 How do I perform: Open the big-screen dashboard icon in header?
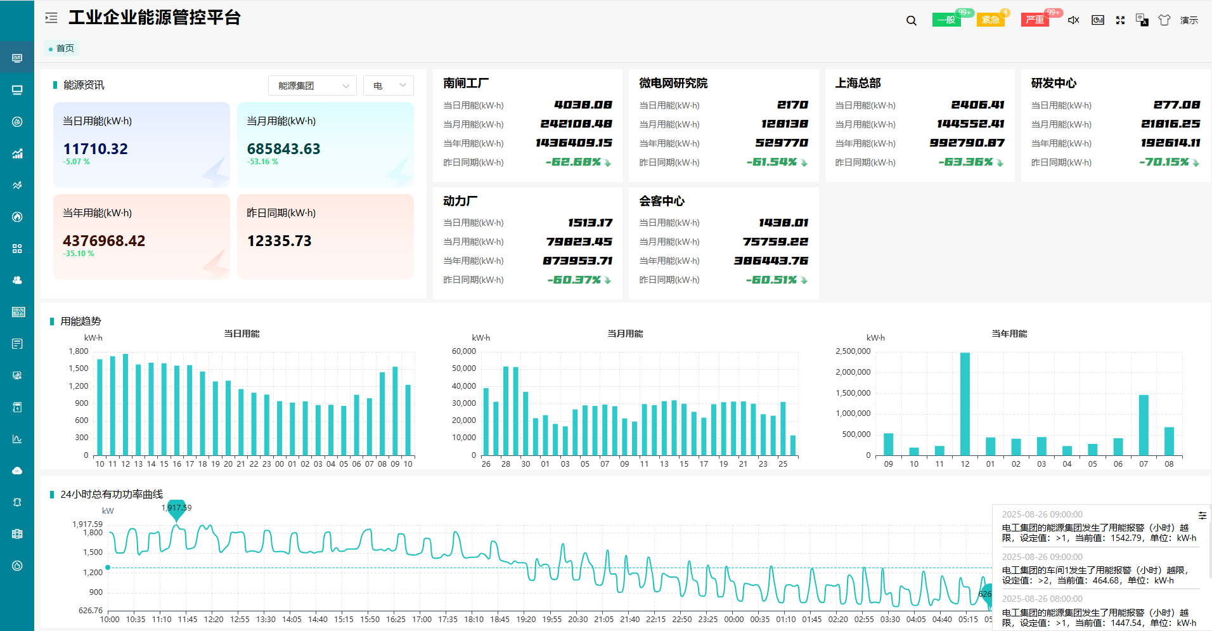point(1097,20)
